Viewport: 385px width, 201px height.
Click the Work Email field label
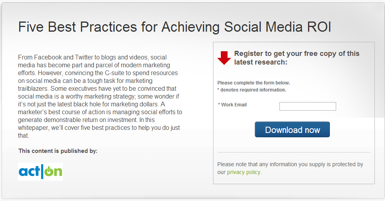coord(234,105)
